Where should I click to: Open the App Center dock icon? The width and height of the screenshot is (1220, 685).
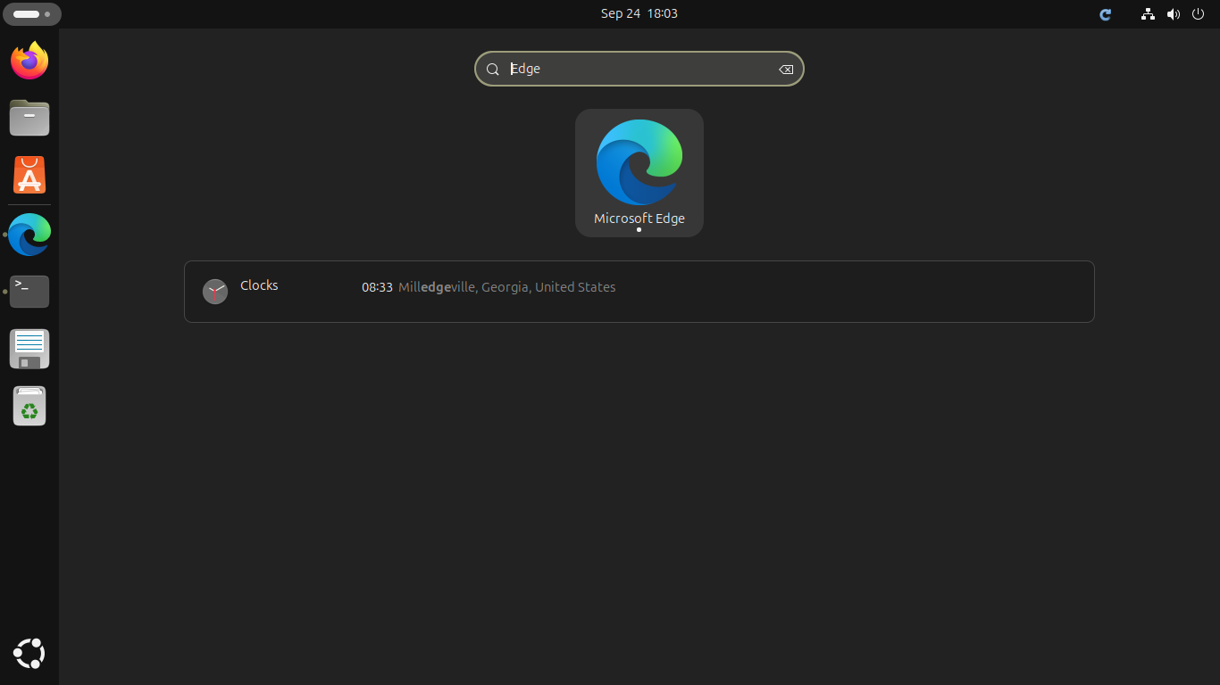click(29, 175)
